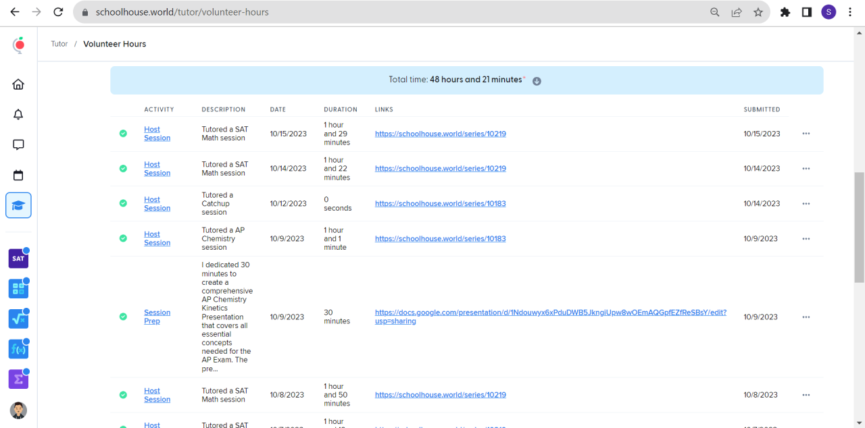This screenshot has width=865, height=428.
Task: Click the Schoolhouse logo icon
Action: coord(19,45)
